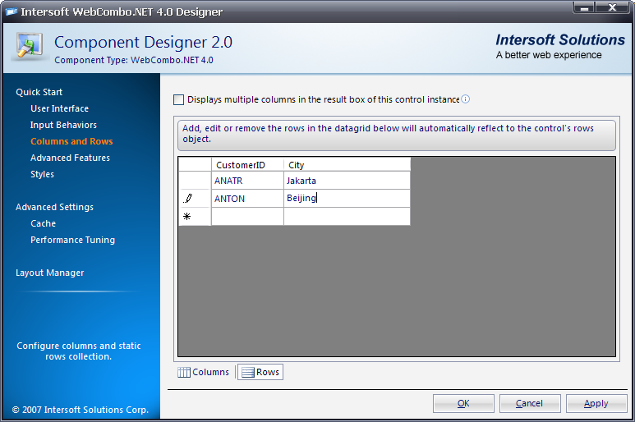Switch to the Rows tab
The height and width of the screenshot is (422, 635).
pos(260,372)
